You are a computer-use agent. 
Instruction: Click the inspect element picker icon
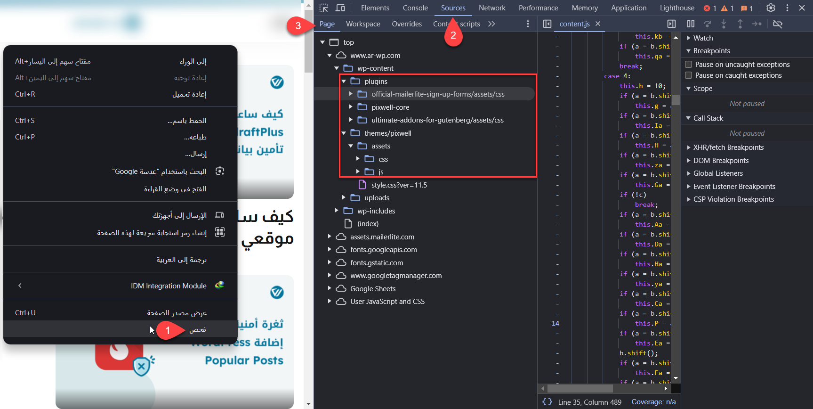click(x=323, y=8)
